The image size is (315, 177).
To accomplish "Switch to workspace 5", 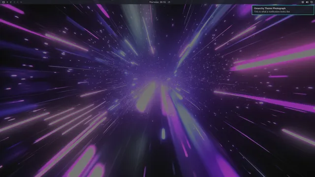I will [21, 2].
